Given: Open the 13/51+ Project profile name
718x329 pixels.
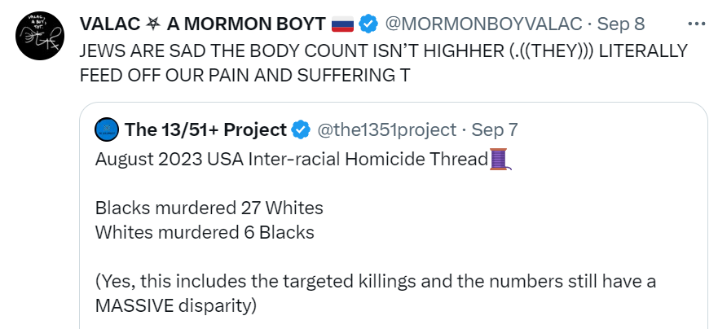Looking at the screenshot, I should click(205, 130).
